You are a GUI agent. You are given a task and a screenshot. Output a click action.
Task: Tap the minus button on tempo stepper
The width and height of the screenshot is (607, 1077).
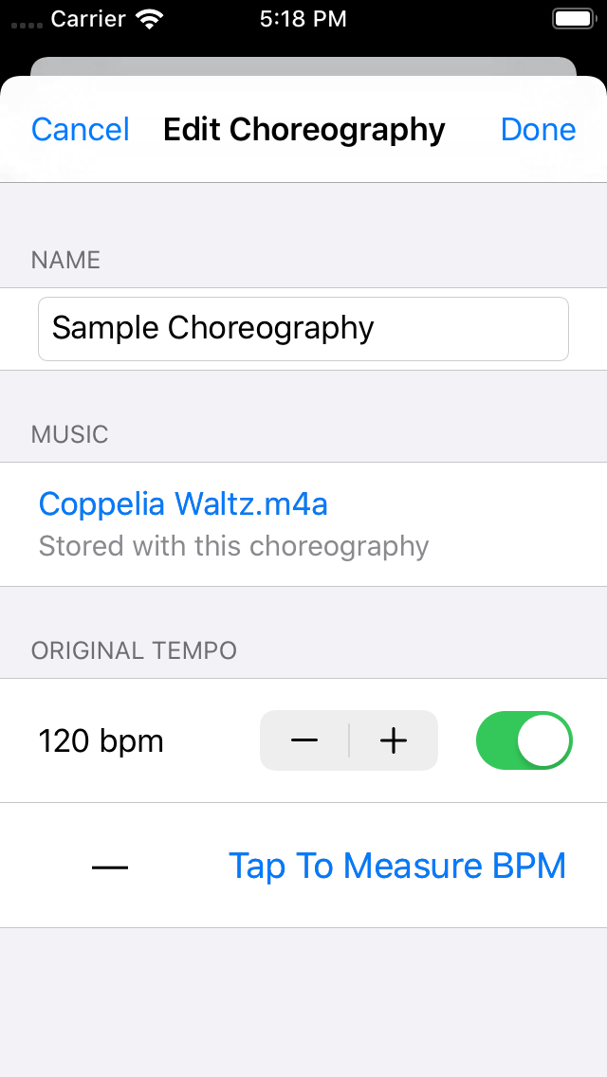tap(304, 740)
